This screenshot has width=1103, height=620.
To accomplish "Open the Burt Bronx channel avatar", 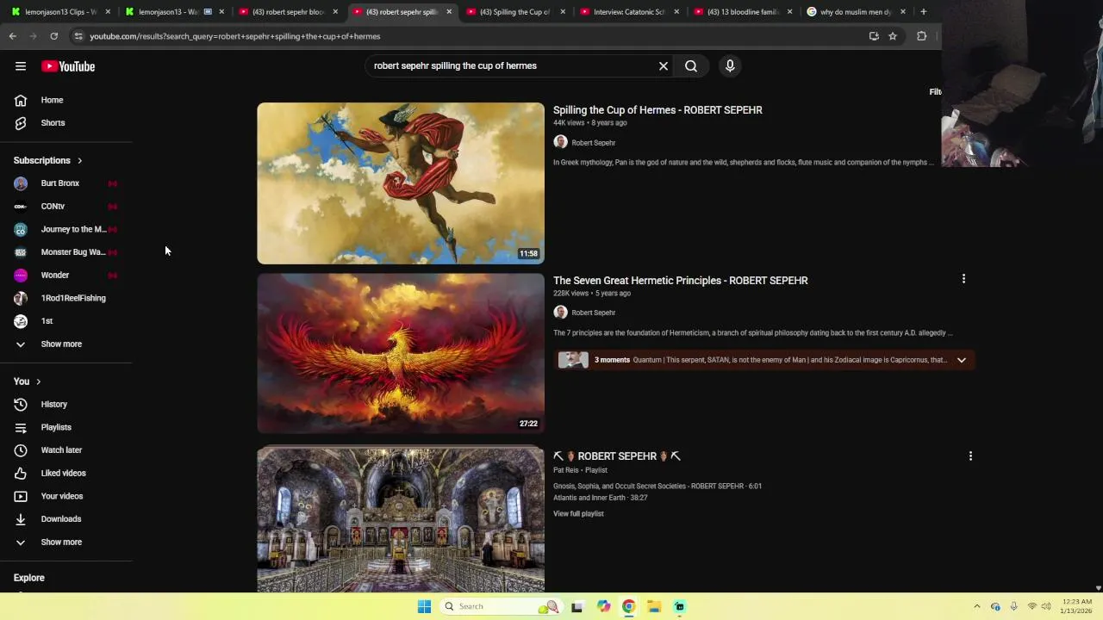I will 21,183.
